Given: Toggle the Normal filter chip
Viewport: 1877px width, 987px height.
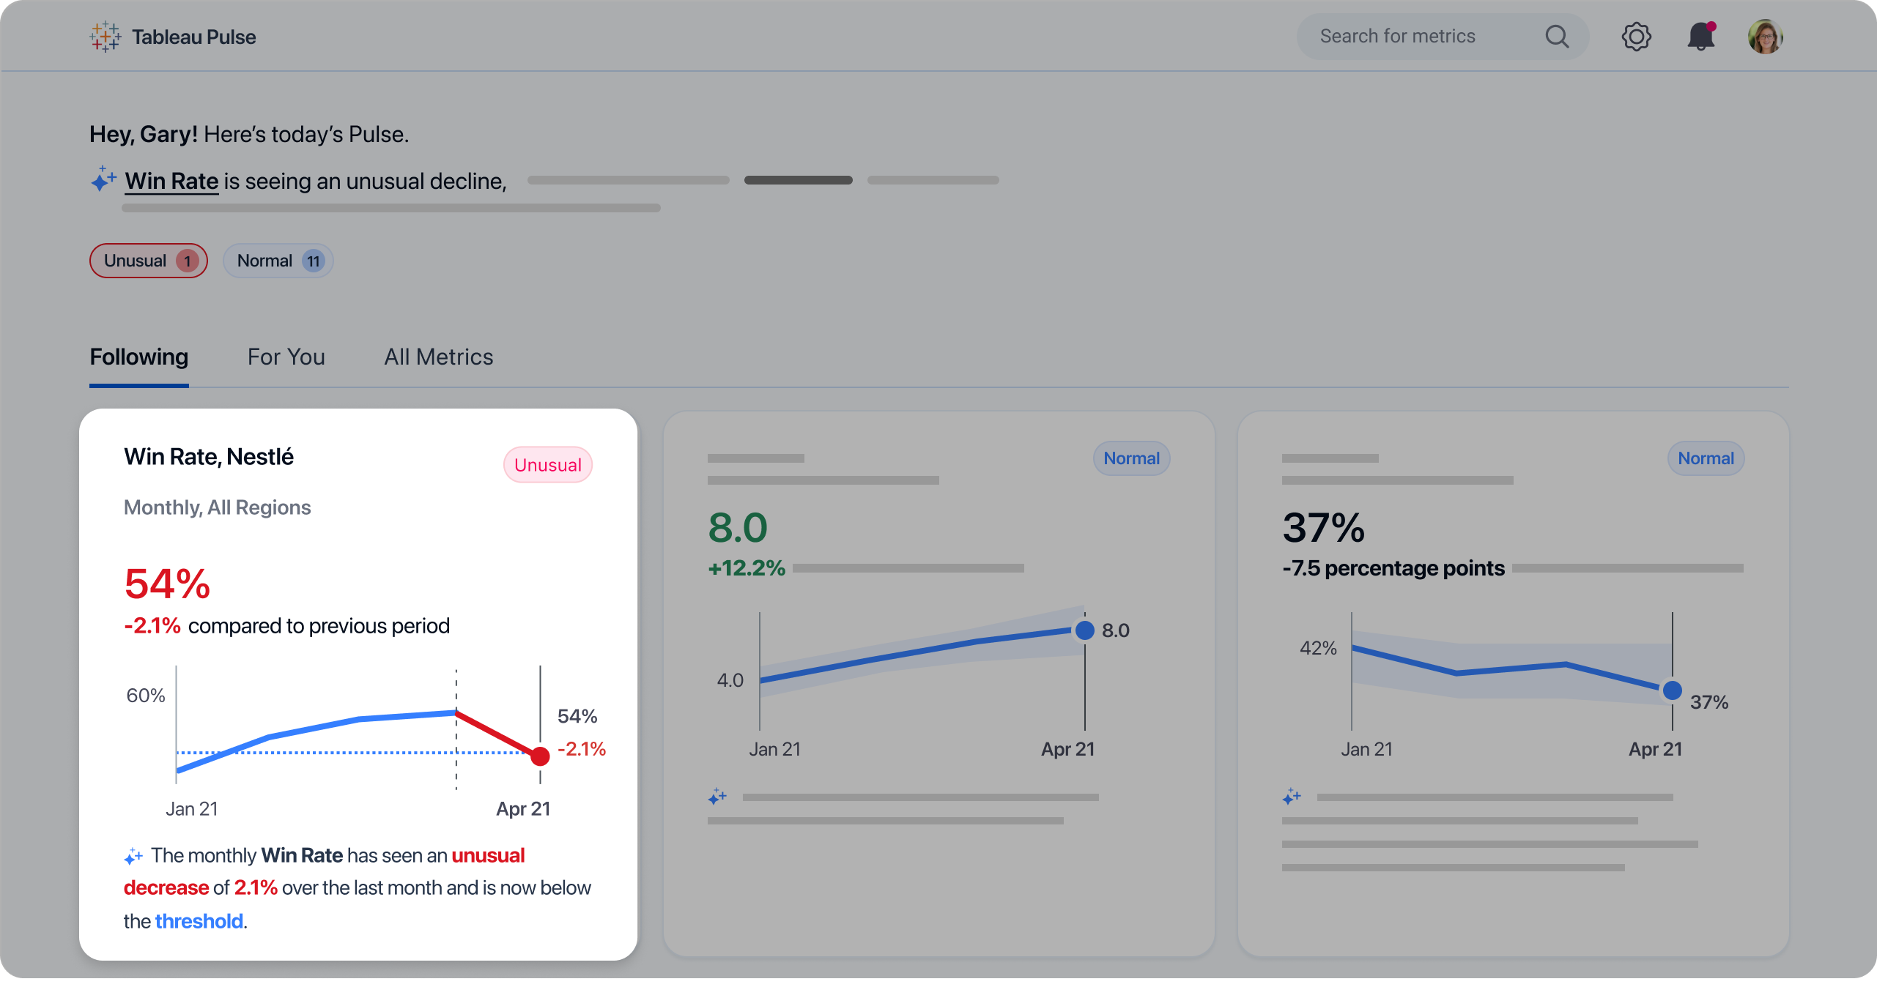Looking at the screenshot, I should click(278, 261).
